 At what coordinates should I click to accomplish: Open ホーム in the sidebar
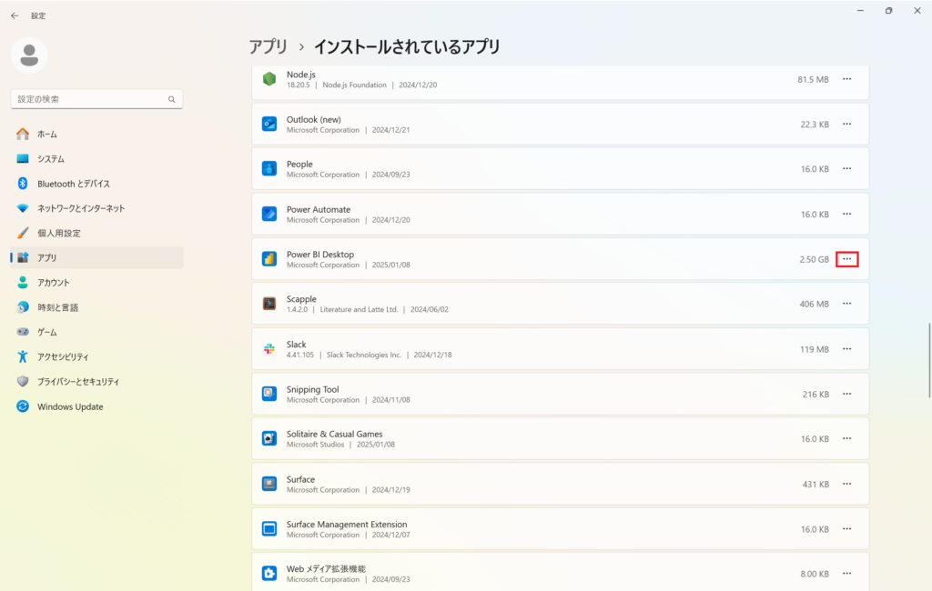96,135
